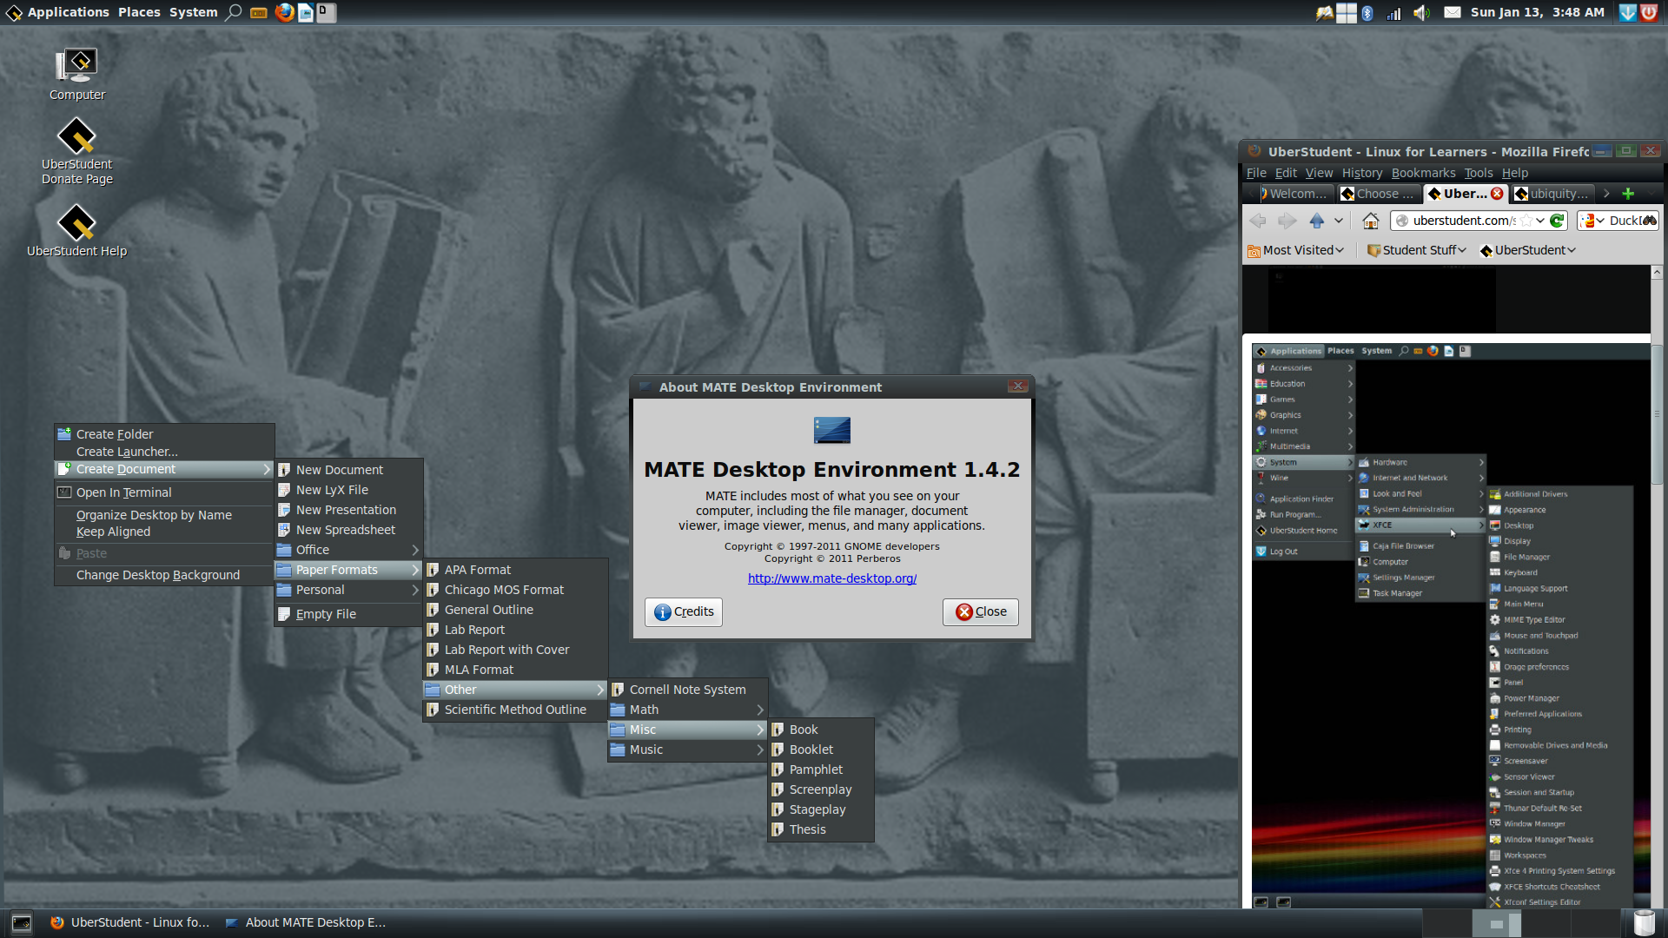The image size is (1668, 938).
Task: Open the Student Stuff bookmarks dropdown
Action: pos(1417,250)
